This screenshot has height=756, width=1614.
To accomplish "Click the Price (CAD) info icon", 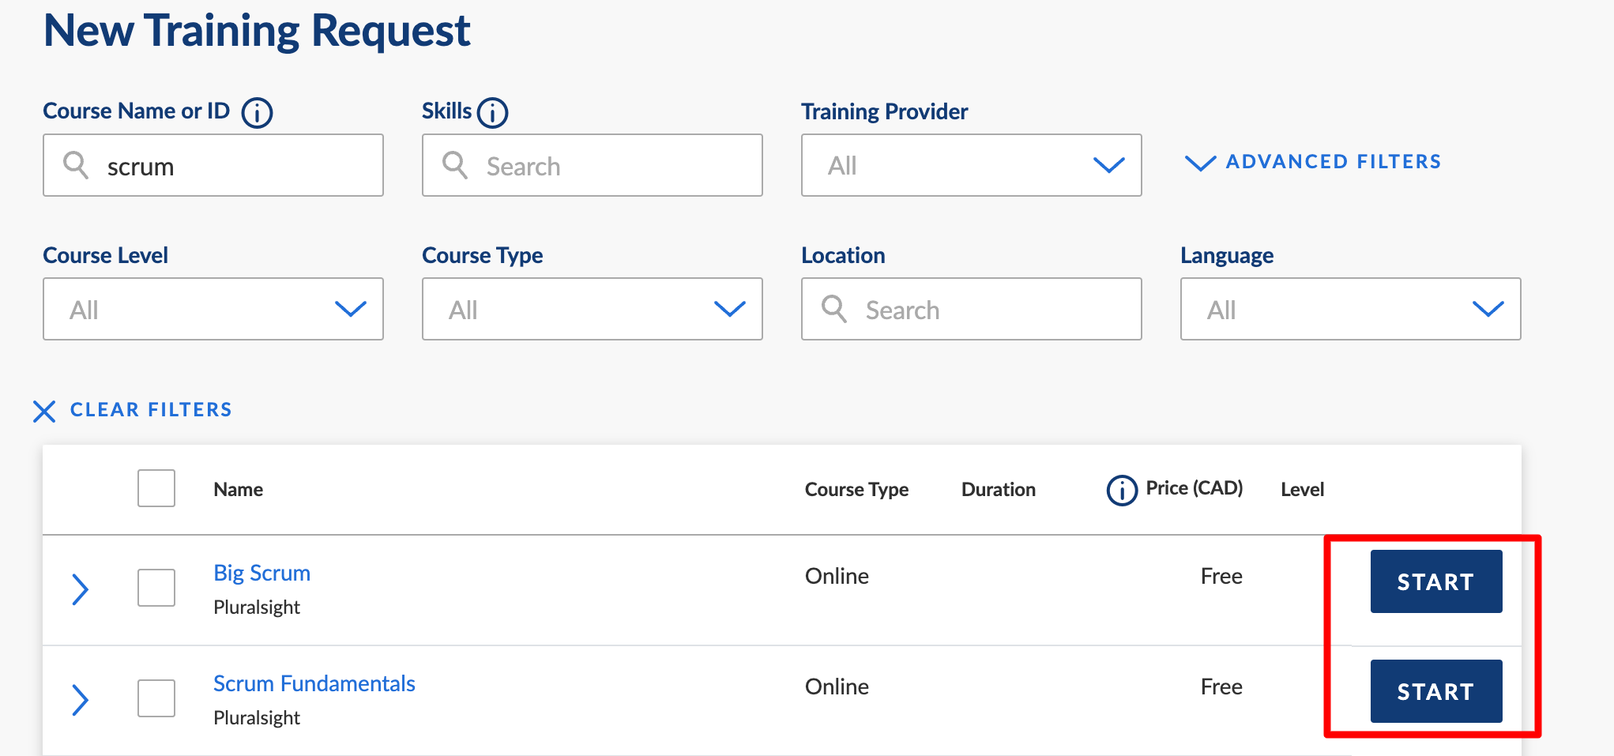I will [x=1121, y=491].
